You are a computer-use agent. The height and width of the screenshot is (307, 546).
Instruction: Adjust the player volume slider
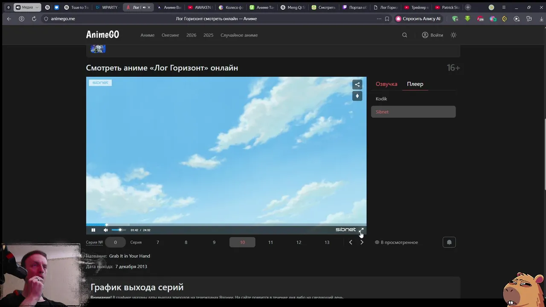tap(119, 230)
